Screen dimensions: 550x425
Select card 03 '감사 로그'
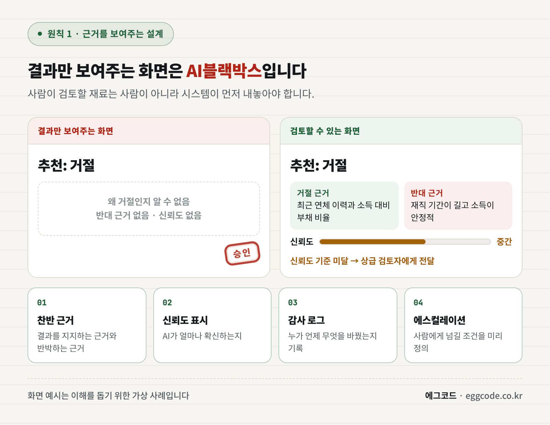click(x=338, y=325)
